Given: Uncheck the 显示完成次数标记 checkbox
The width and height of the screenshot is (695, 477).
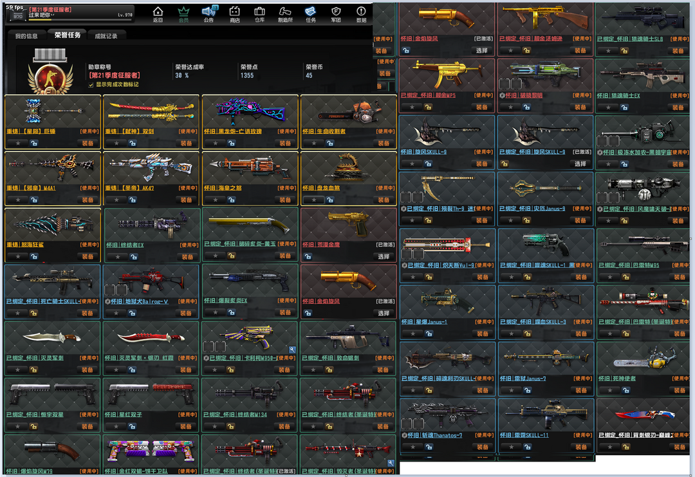Looking at the screenshot, I should point(91,84).
